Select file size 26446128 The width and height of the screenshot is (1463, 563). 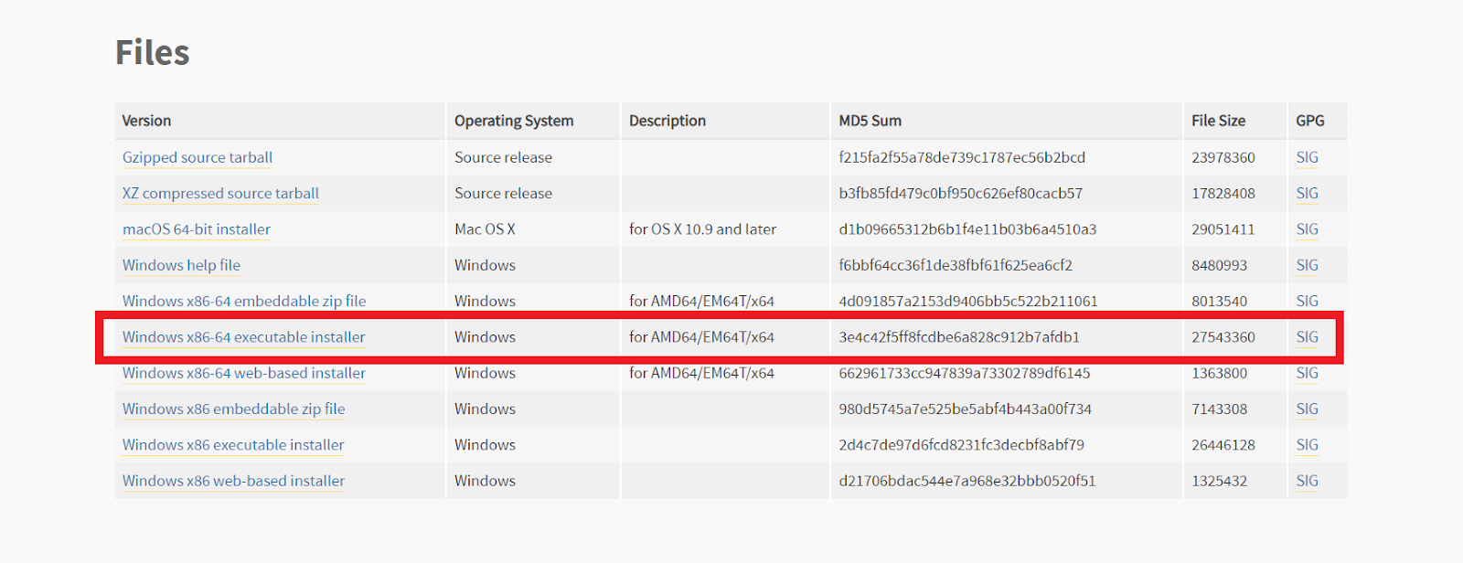1223,445
